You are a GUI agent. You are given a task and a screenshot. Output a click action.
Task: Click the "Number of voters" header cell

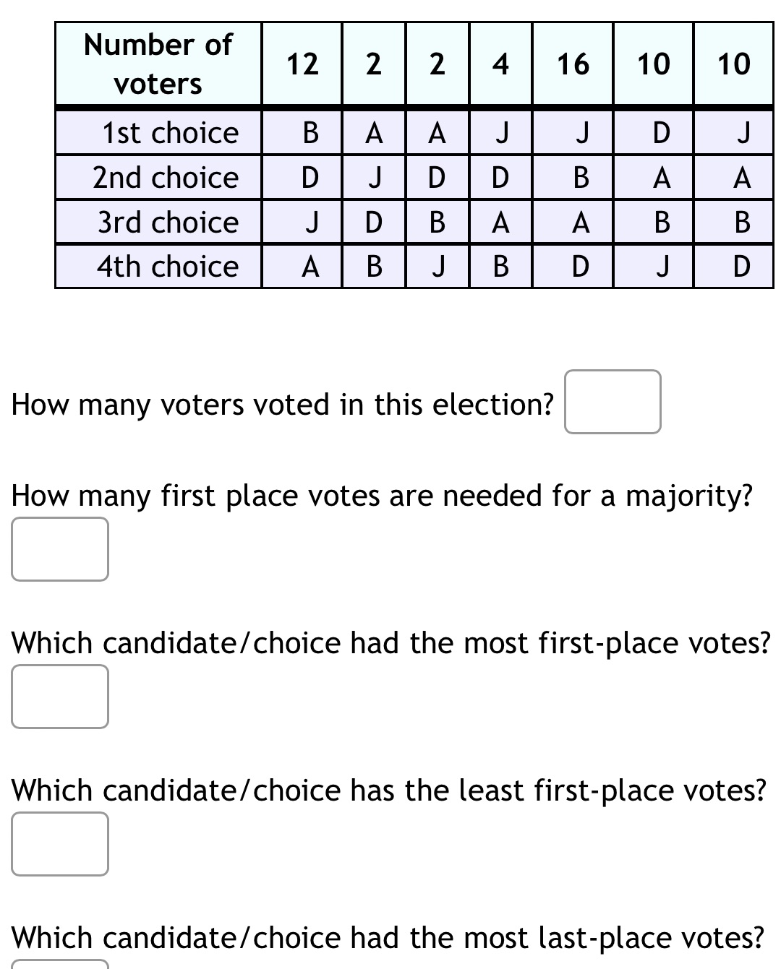(158, 64)
